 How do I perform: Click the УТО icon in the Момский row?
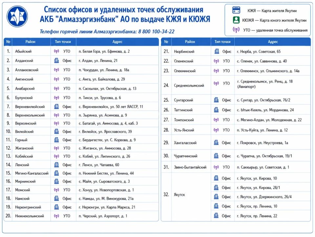tap(56, 190)
